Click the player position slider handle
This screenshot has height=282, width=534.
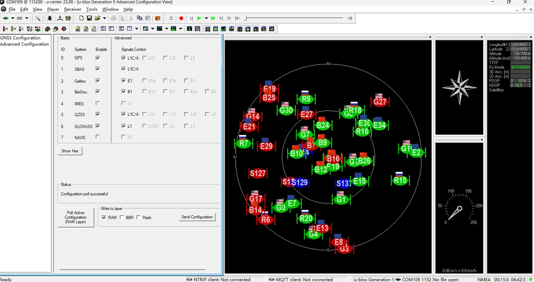coord(246,18)
